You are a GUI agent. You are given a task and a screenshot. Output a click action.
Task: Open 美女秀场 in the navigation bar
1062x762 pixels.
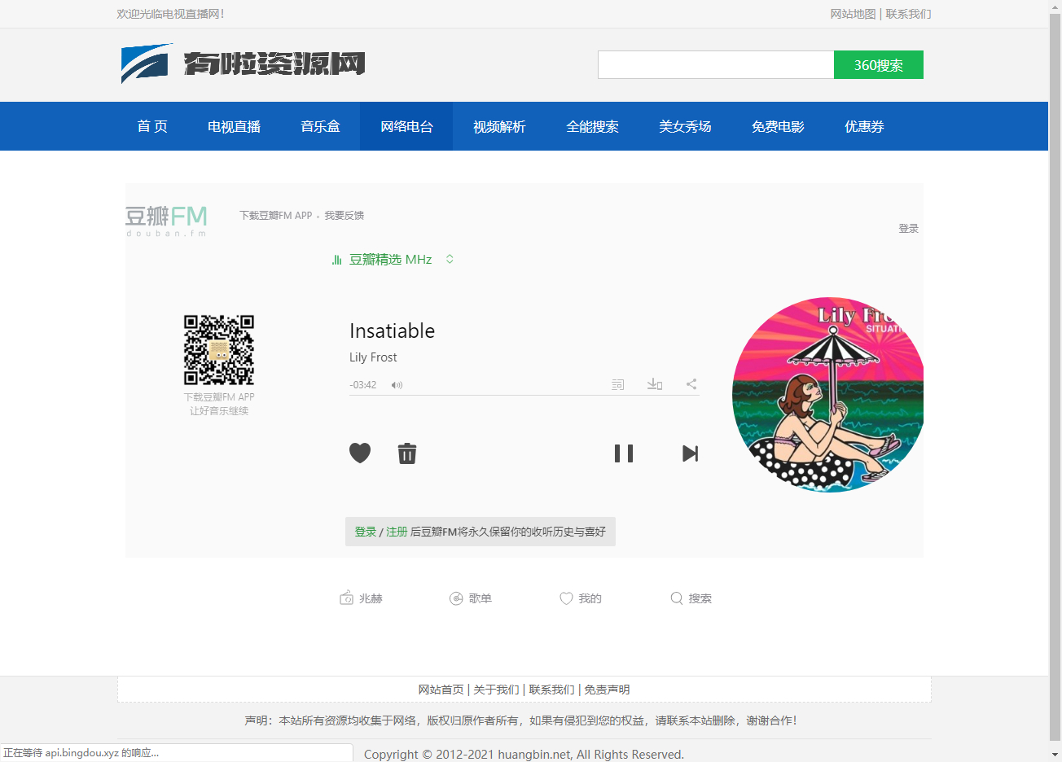(x=685, y=126)
